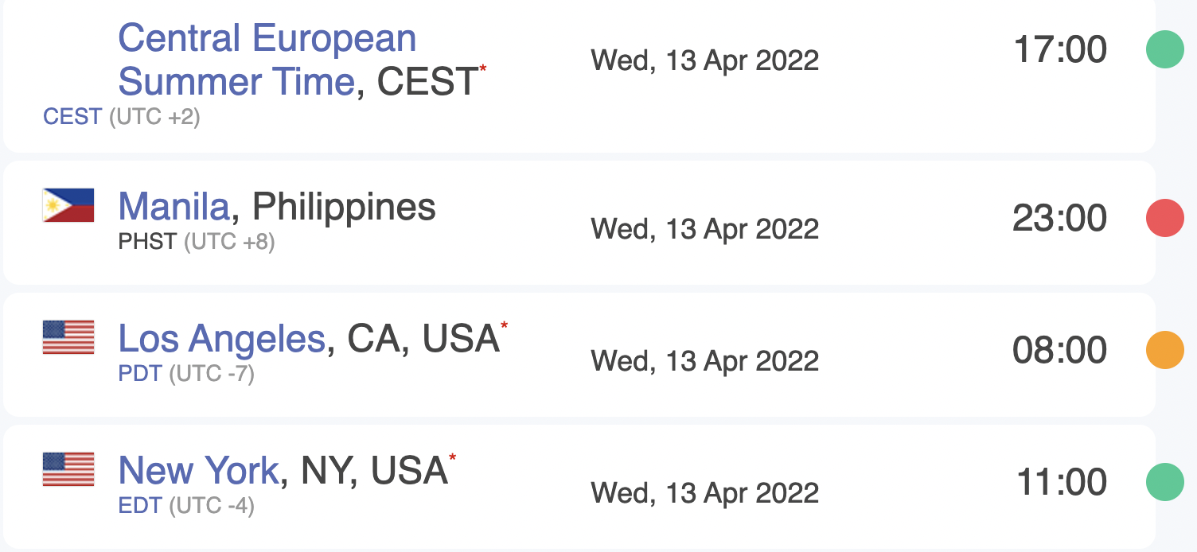Viewport: 1197px width, 552px height.
Task: Click the 23:00 time for Manila
Action: (x=1059, y=219)
